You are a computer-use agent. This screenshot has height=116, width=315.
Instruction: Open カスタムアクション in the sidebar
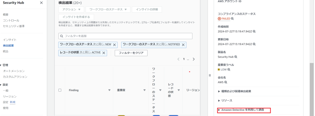(x=15, y=77)
